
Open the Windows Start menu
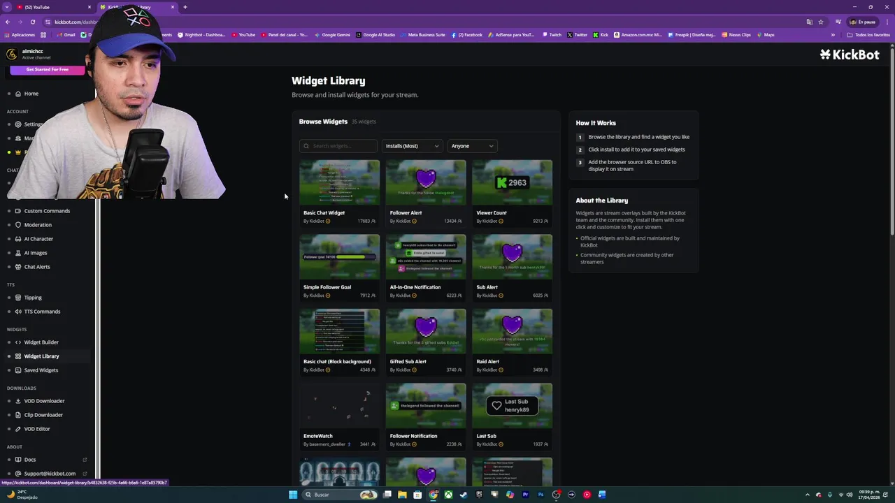293,495
